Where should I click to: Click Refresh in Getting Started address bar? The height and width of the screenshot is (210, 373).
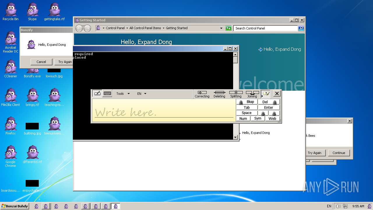pyautogui.click(x=228, y=28)
